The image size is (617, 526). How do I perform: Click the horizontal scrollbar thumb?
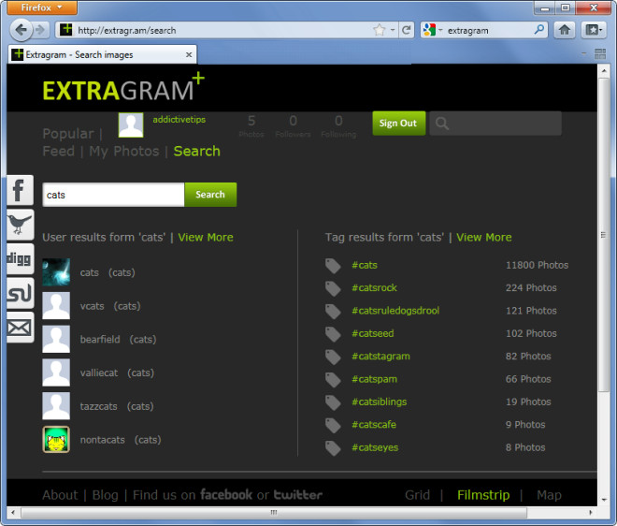[x=274, y=513]
